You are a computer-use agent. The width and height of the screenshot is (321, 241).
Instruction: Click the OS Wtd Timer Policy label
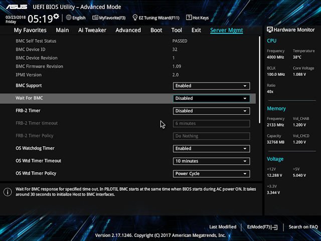click(36, 173)
